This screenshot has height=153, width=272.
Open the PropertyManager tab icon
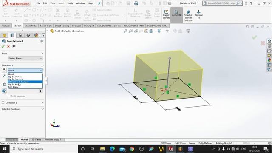click(x=12, y=35)
